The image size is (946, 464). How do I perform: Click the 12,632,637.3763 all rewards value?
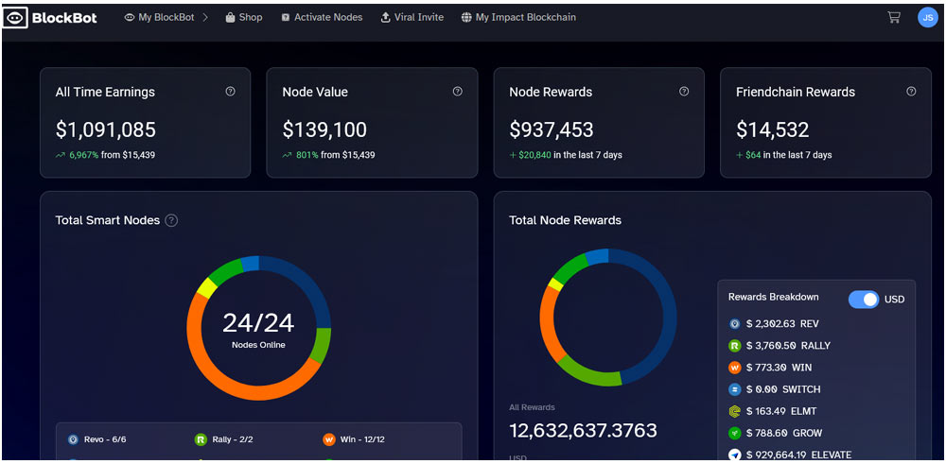pos(583,430)
